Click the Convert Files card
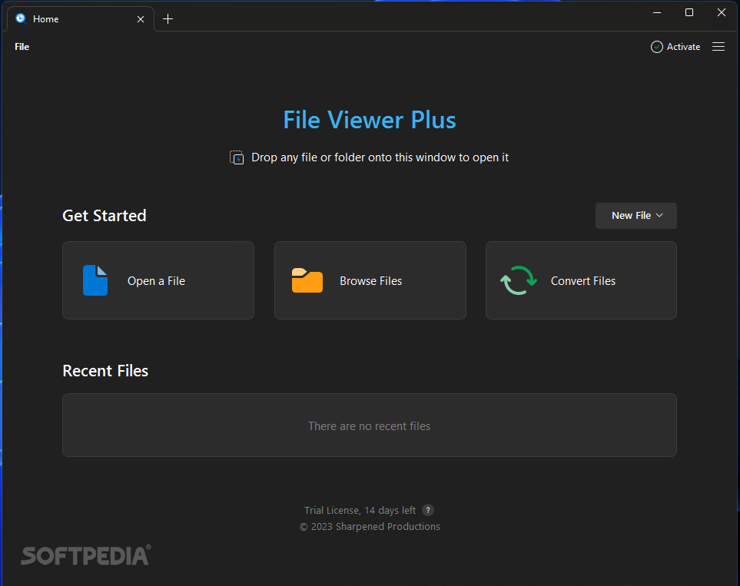The height and width of the screenshot is (586, 740). pyautogui.click(x=581, y=280)
